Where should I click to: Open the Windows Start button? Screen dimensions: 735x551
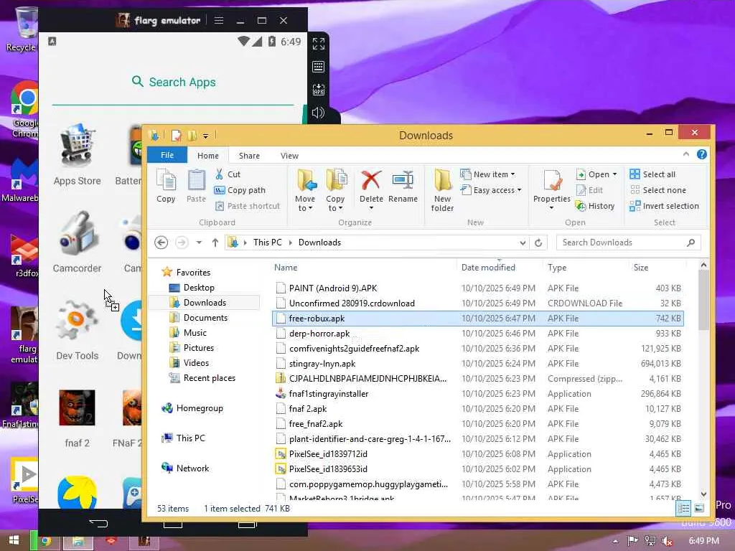[x=14, y=540]
